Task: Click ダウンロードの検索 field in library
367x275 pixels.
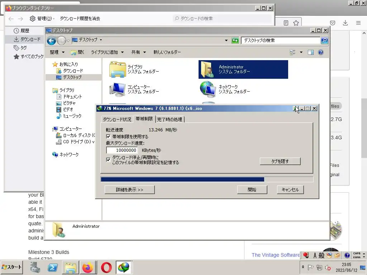Action: pos(222,19)
